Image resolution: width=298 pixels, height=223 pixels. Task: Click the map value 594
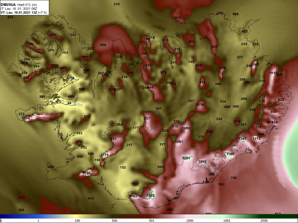coord(237,121)
